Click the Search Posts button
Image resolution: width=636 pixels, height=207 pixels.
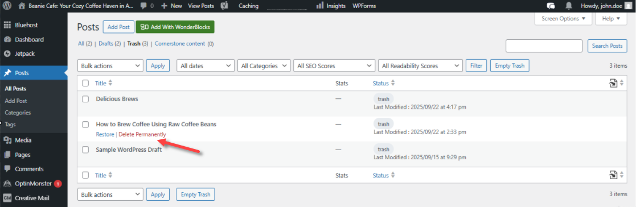click(x=607, y=45)
